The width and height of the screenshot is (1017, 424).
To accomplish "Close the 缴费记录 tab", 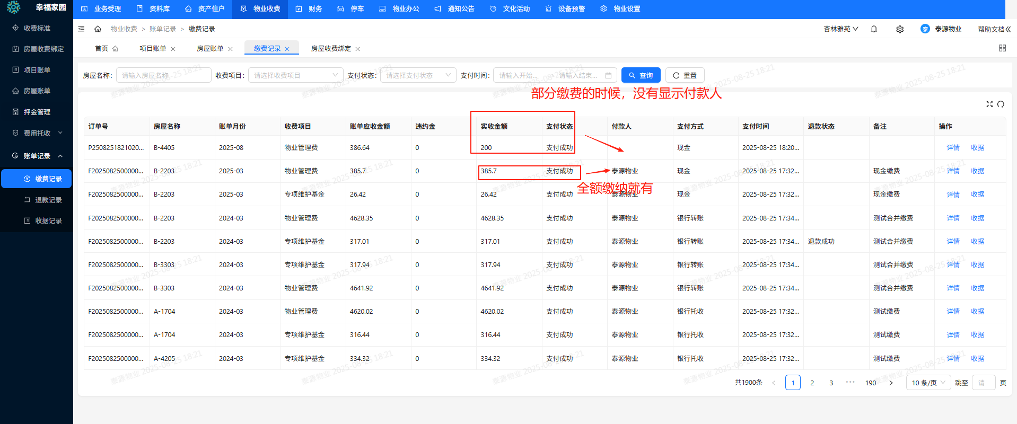I will [x=287, y=49].
